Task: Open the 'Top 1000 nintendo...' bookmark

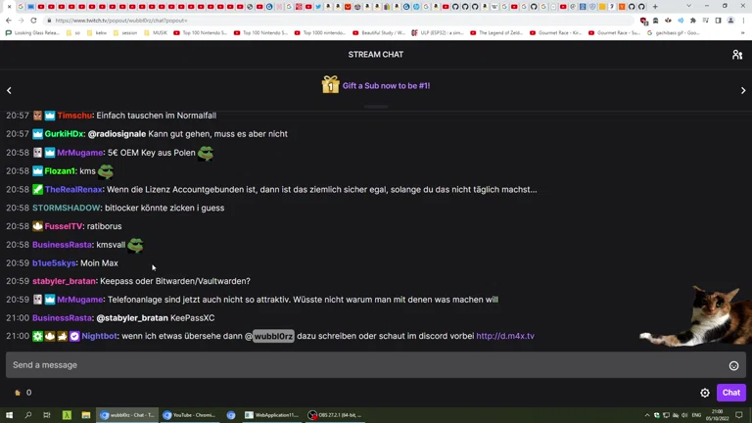Action: click(x=320, y=33)
